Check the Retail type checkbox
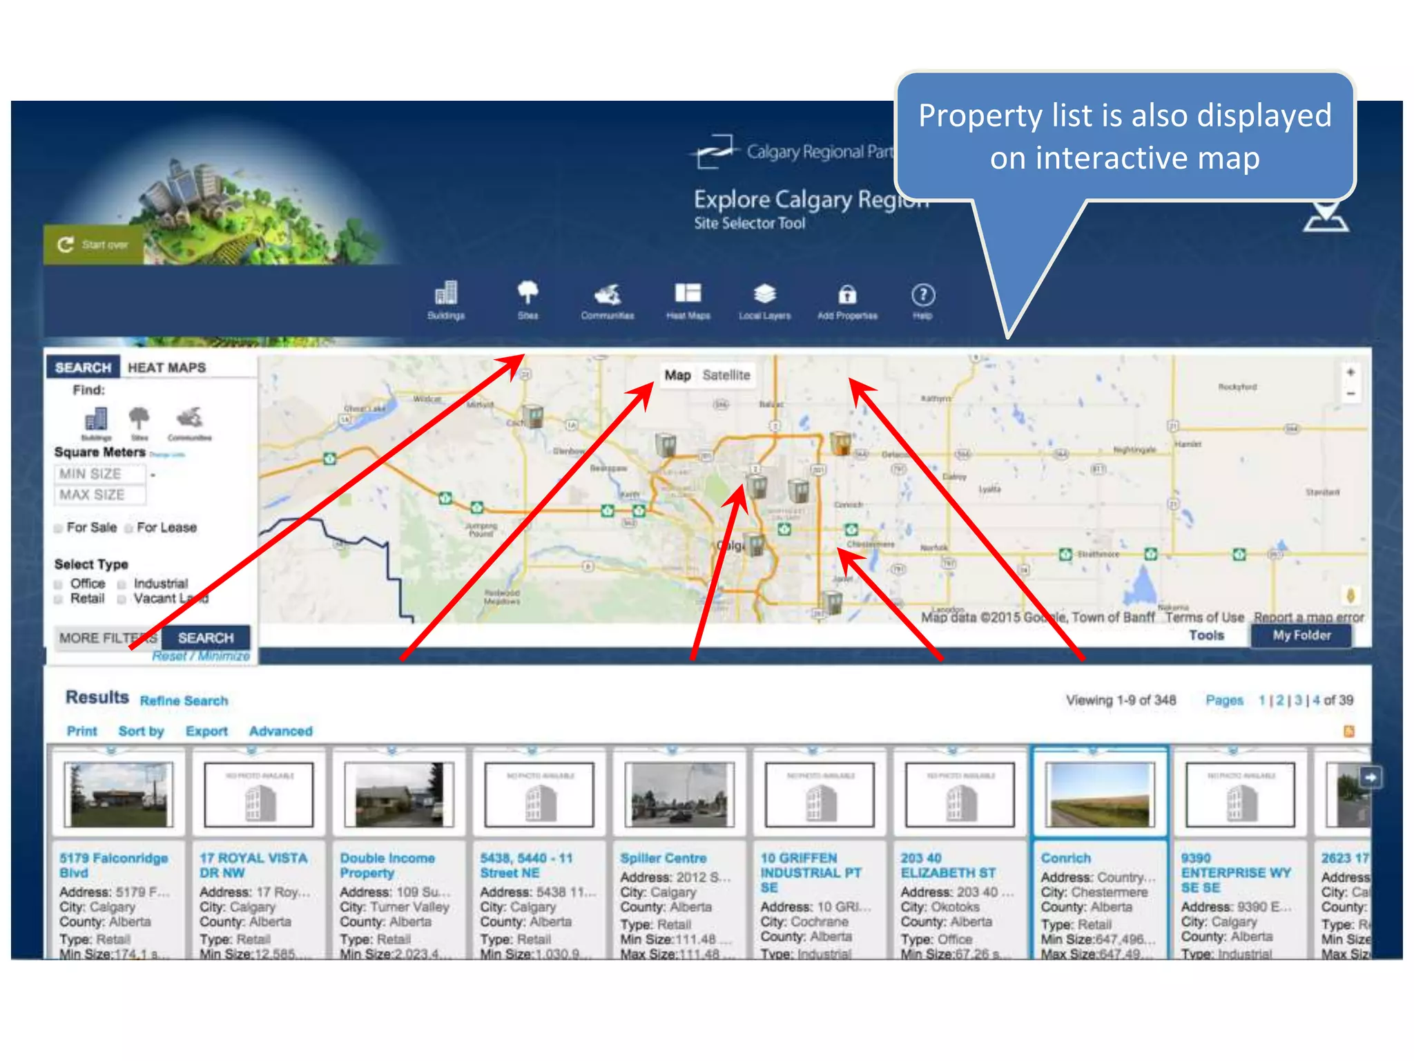This screenshot has width=1414, height=1061. [x=59, y=600]
